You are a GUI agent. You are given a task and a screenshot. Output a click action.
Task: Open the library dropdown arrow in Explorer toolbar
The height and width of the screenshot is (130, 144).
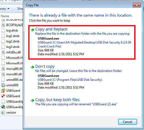coord(9,9)
